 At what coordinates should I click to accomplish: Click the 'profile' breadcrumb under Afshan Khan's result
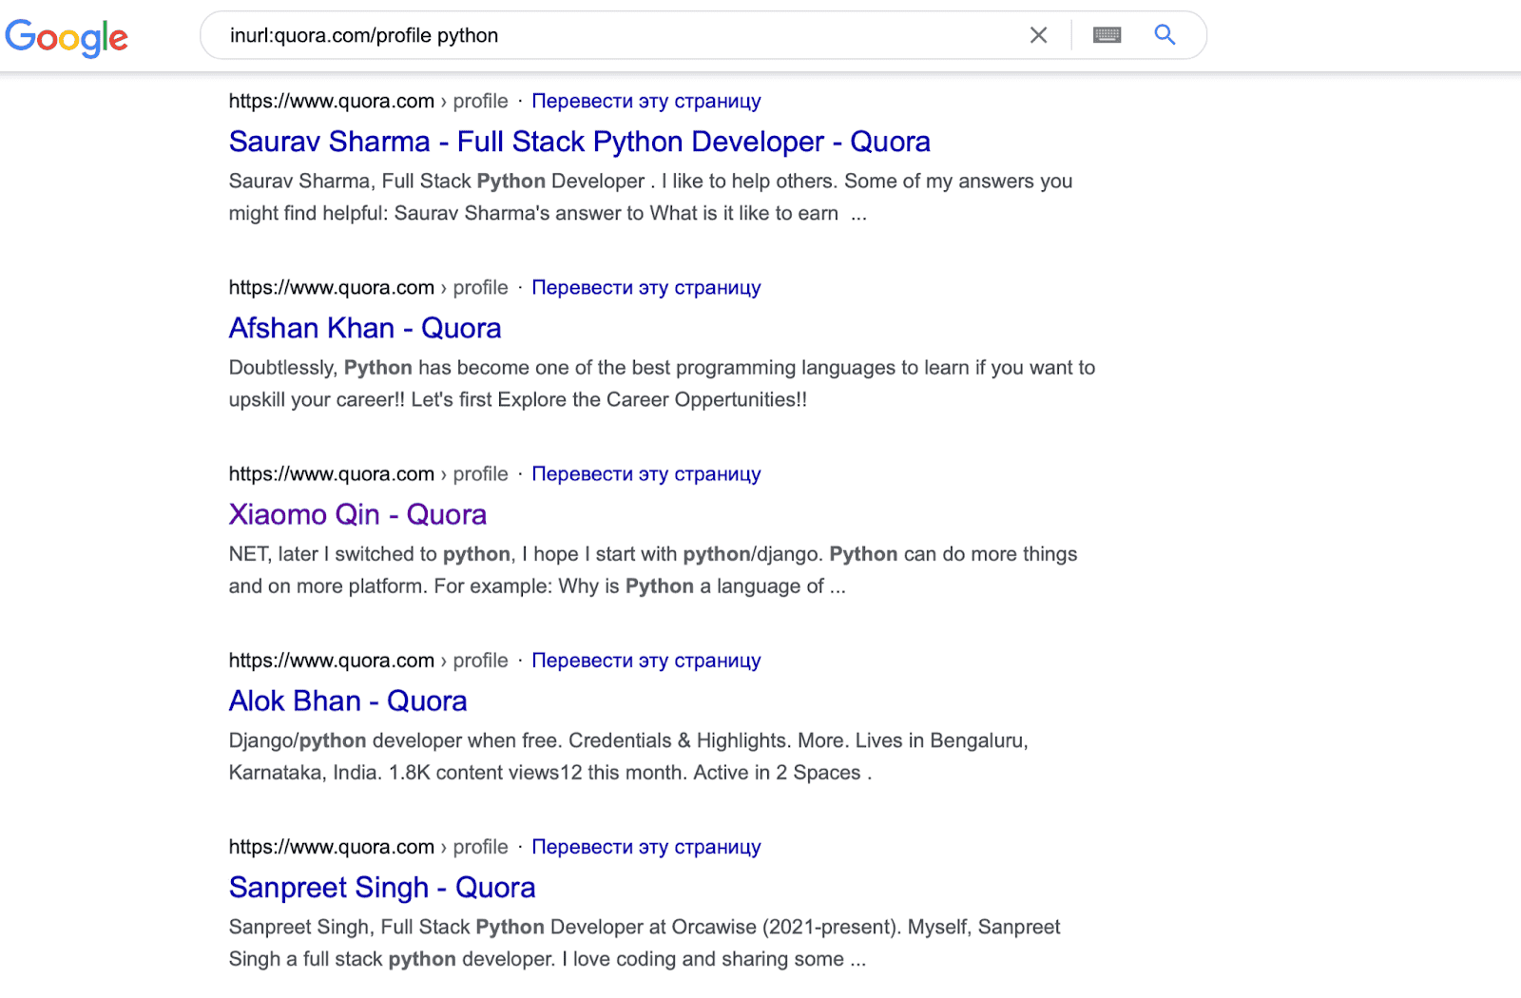coord(479,287)
